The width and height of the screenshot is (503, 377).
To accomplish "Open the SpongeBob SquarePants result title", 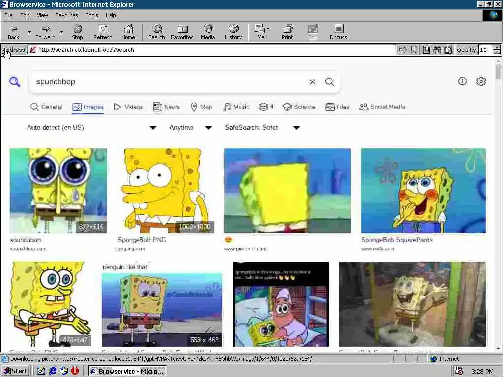I will coord(397,240).
